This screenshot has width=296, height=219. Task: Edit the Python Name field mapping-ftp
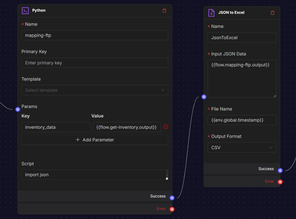pos(94,35)
